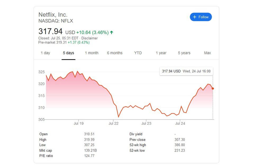Switch to the 1 month range
Image resolution: width=260 pixels, height=167 pixels.
point(92,53)
